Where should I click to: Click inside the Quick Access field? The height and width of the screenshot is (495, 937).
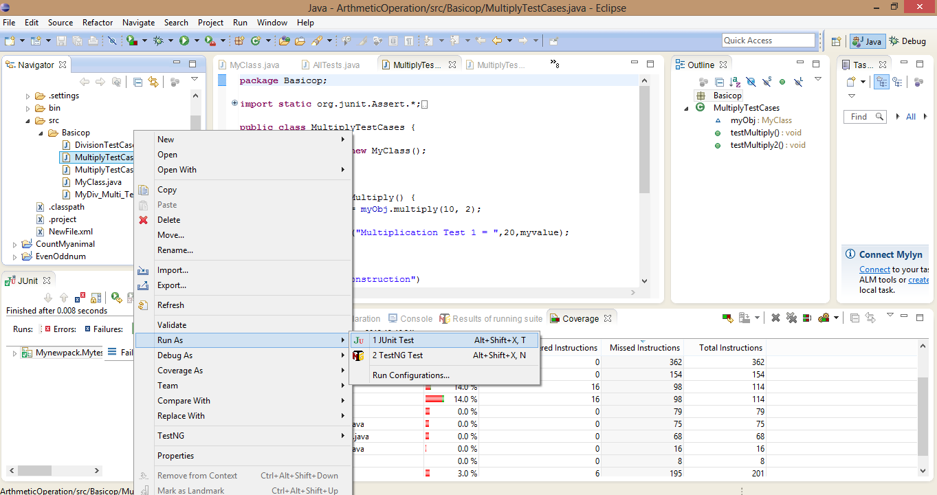pos(768,40)
